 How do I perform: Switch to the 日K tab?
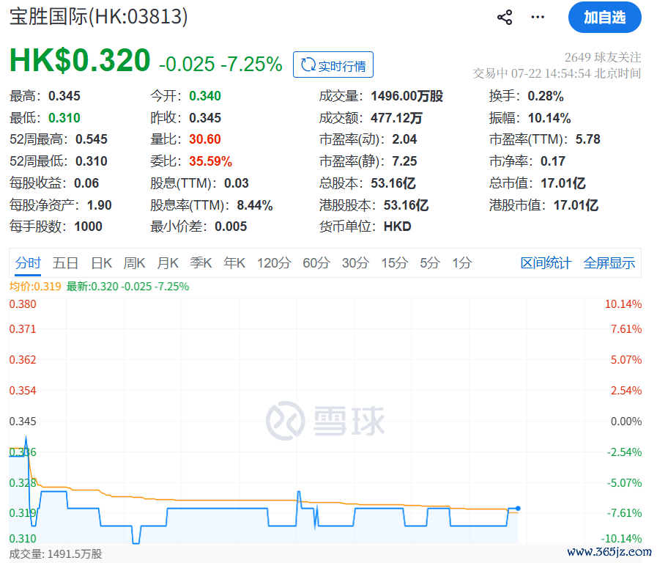click(x=101, y=263)
